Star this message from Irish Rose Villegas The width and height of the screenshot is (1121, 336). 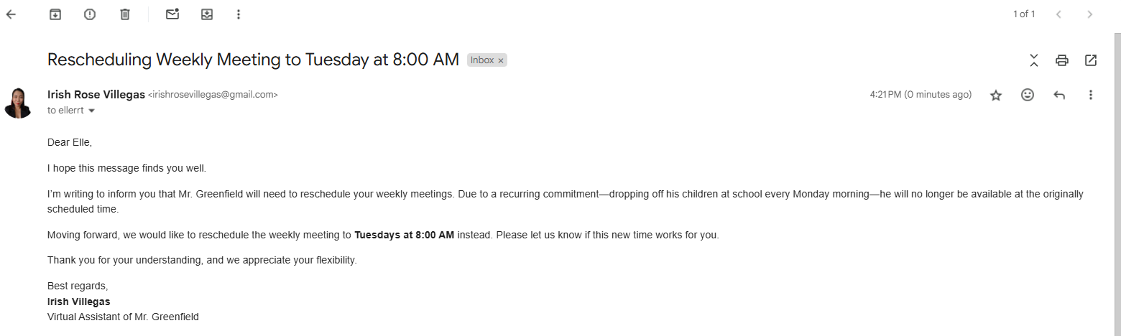(996, 95)
